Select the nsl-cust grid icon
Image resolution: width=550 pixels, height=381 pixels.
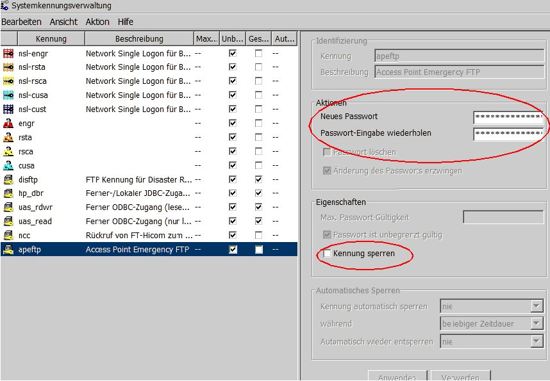(x=8, y=109)
